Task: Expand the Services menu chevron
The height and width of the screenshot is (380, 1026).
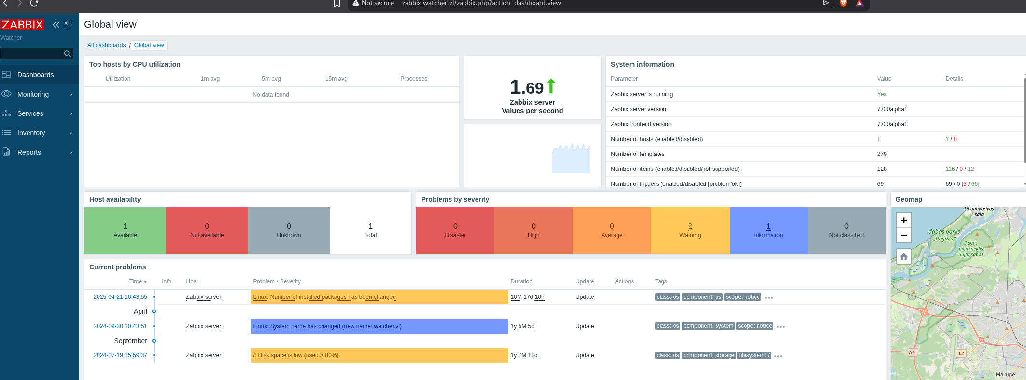Action: coord(71,114)
